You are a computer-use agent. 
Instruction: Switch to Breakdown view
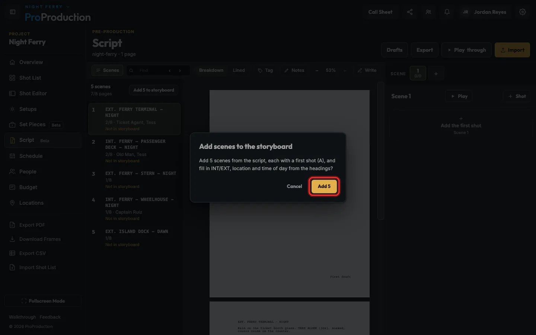coord(211,70)
